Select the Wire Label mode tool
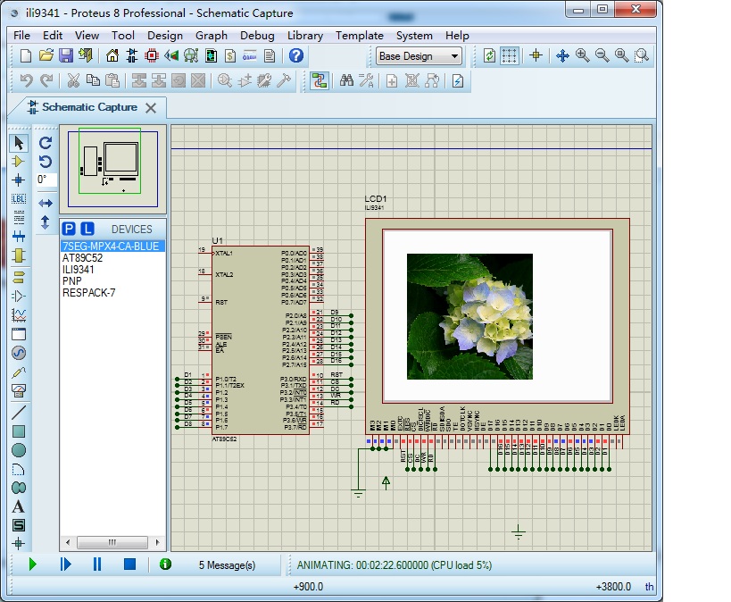Image resolution: width=731 pixels, height=602 pixels. pos(19,198)
